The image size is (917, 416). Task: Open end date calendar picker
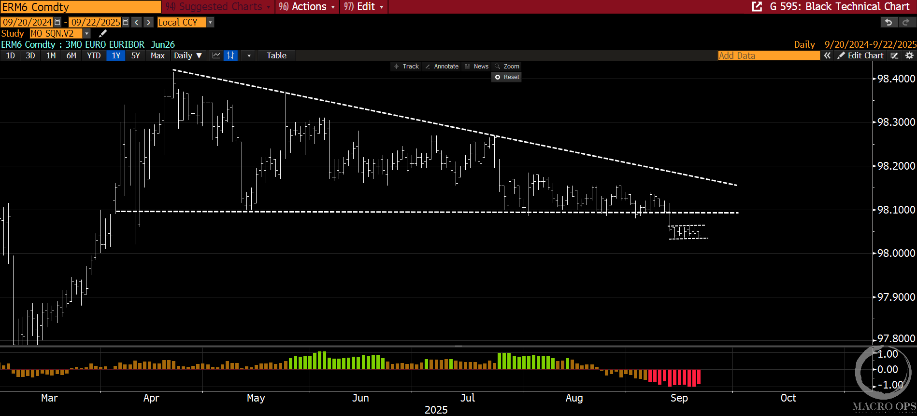[126, 22]
